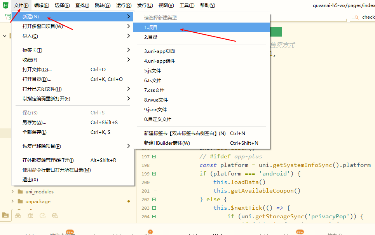Click the new file toolbar icon
Viewport: 375px width, 235px height.
(x=8, y=17)
